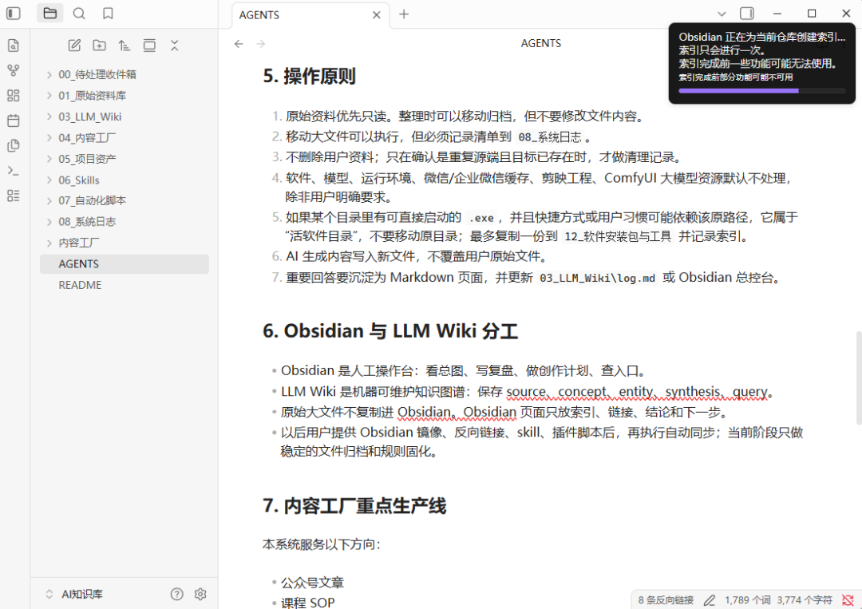Show the 8 条反向链接 backlinks

coord(666,600)
